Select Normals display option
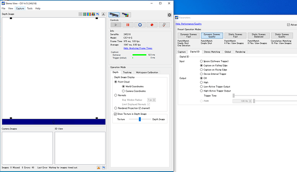Image resolution: width=297 pixels, height=172 pixels. click(115, 95)
